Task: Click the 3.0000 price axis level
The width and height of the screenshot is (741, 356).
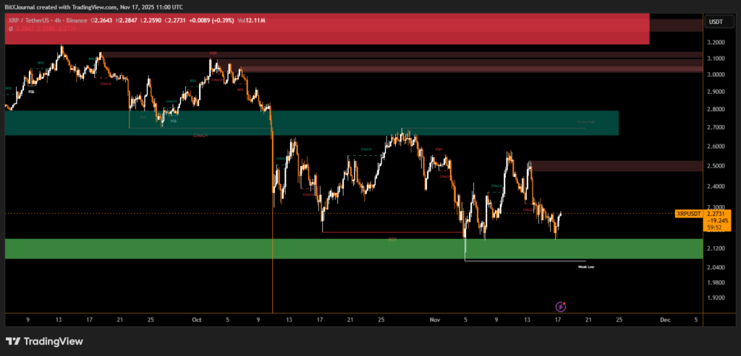Action: pyautogui.click(x=715, y=74)
